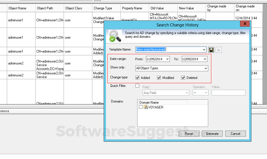This screenshot has height=159, width=267.
Task: Click VOYAGER domain name text
Action: [x=156, y=107]
